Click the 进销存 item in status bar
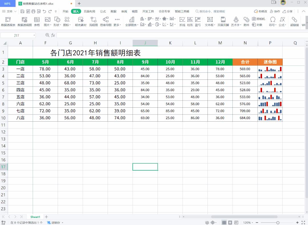 [x=55, y=223]
